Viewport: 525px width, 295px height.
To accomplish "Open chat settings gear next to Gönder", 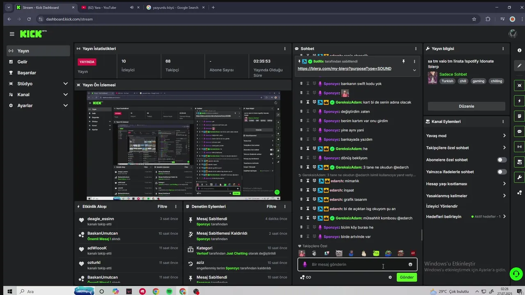I will pyautogui.click(x=390, y=277).
